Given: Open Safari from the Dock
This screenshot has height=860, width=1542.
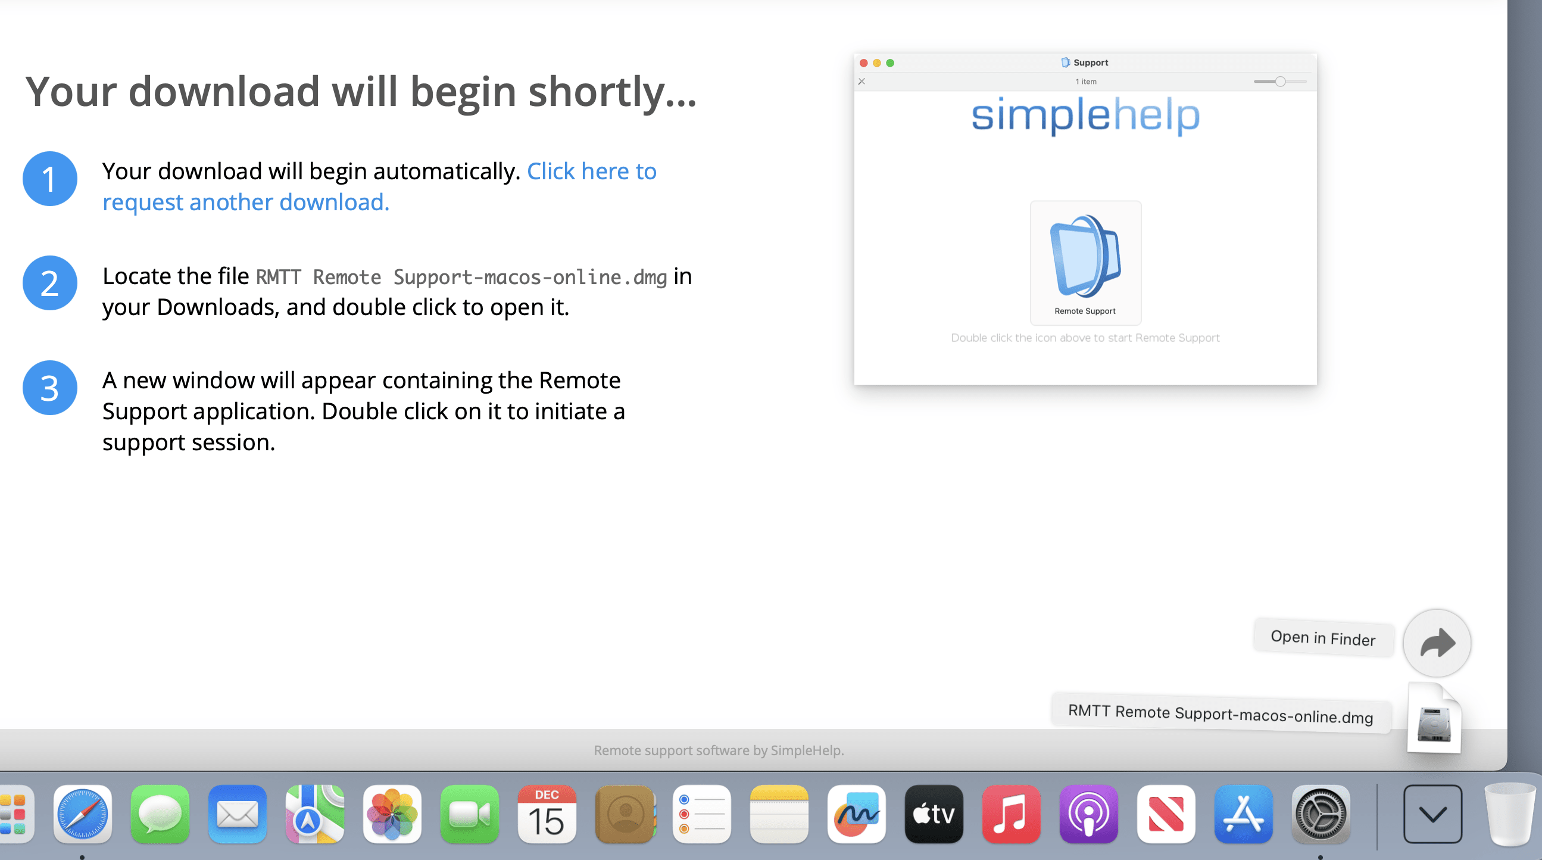Looking at the screenshot, I should [x=83, y=814].
